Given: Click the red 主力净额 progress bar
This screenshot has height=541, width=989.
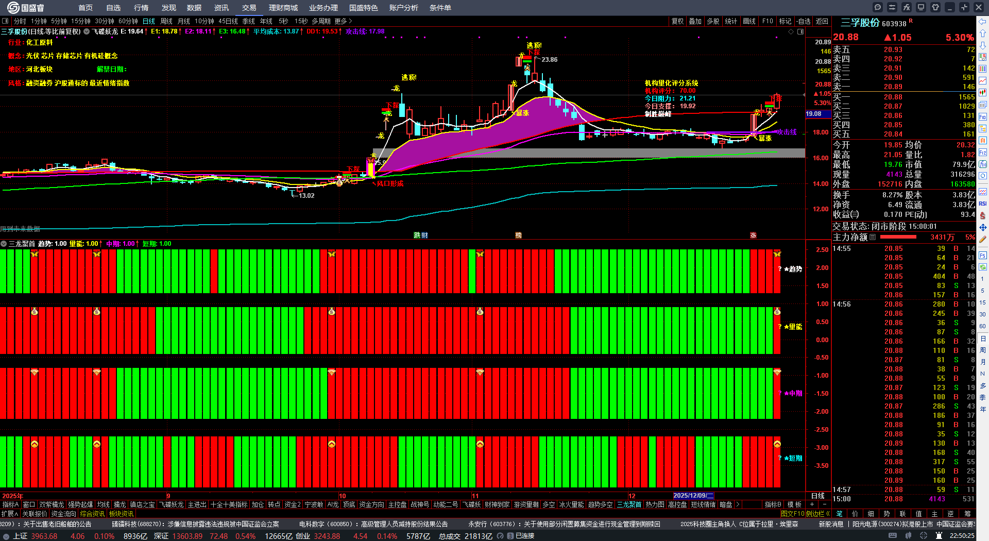Looking at the screenshot, I should pos(898,237).
